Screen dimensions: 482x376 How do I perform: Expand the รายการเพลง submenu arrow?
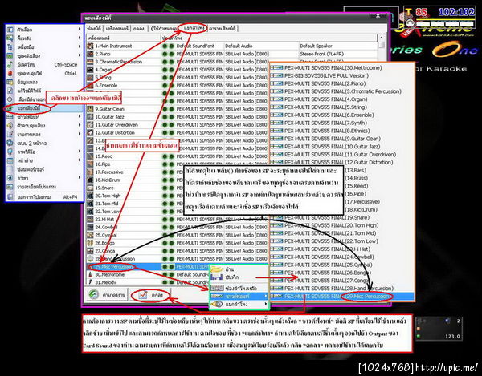click(80, 135)
